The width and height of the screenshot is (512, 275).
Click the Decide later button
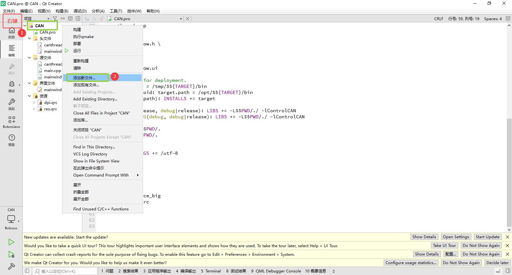coord(497,263)
